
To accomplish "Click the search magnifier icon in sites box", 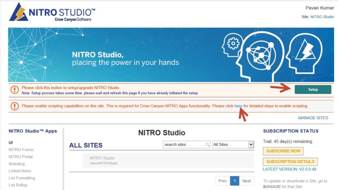I will [207, 145].
